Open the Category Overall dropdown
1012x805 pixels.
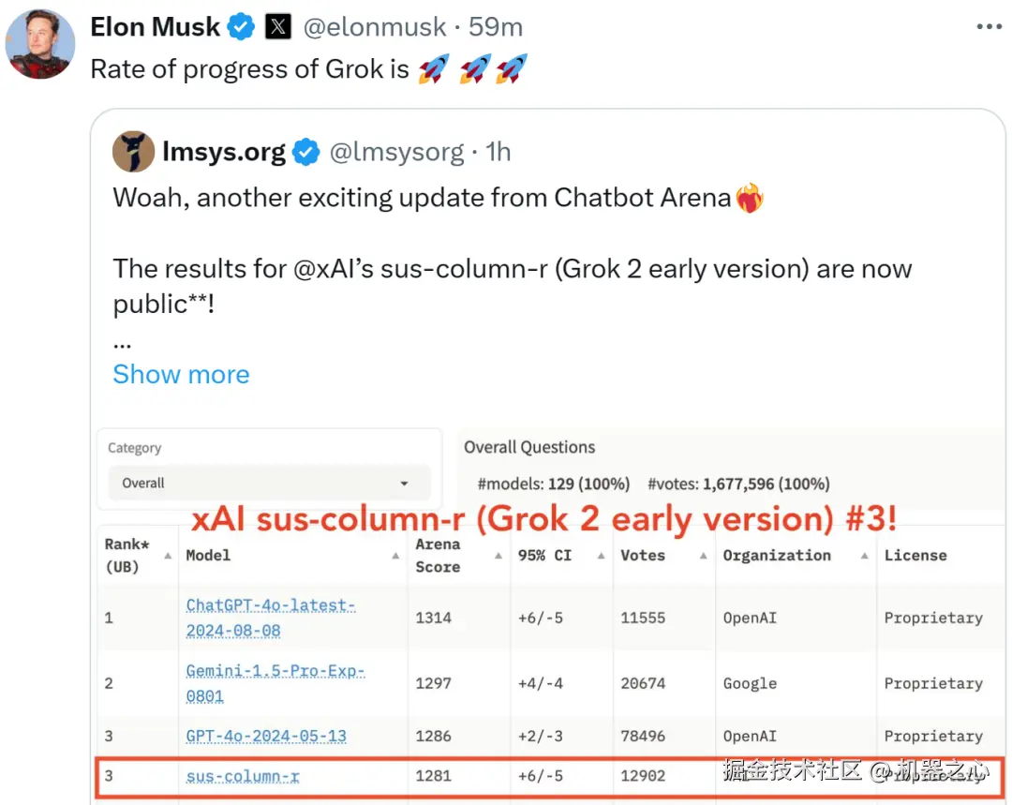[x=269, y=484]
